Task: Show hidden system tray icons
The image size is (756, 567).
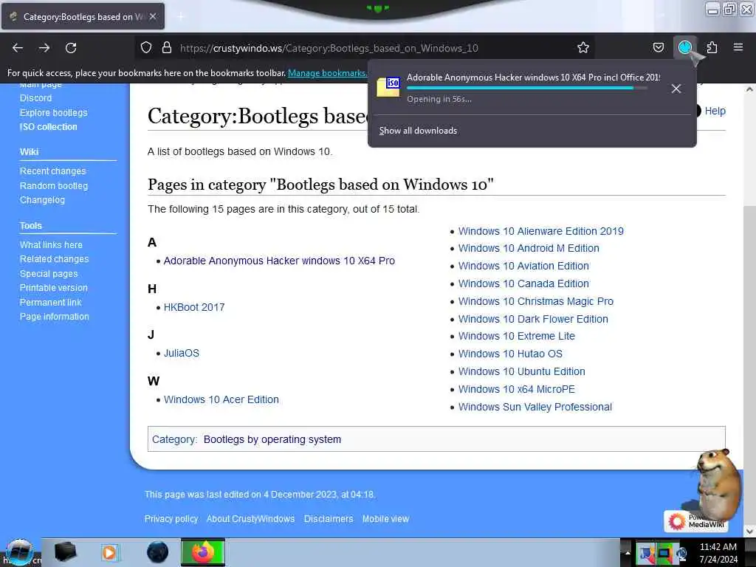Action: pyautogui.click(x=628, y=552)
